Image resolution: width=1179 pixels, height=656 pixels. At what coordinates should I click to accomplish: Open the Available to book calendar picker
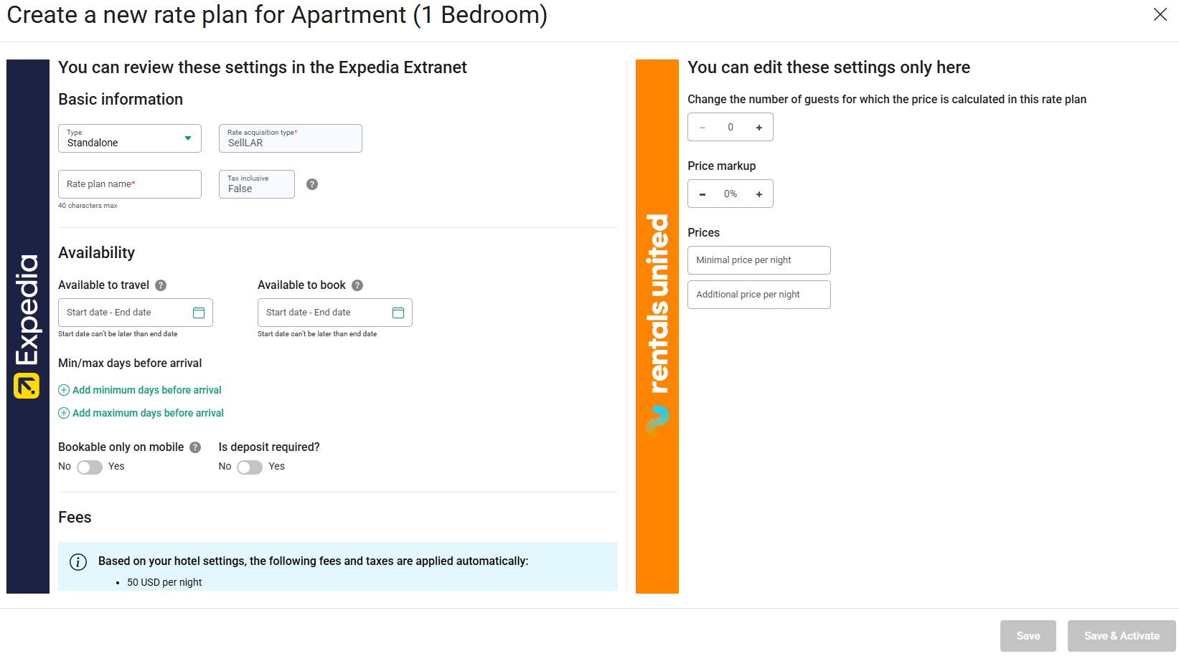pyautogui.click(x=398, y=313)
